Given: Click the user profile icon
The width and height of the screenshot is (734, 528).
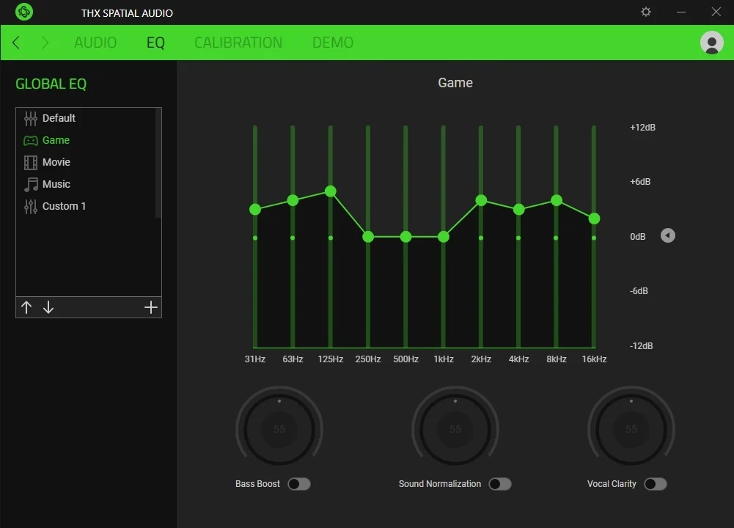Looking at the screenshot, I should point(711,43).
